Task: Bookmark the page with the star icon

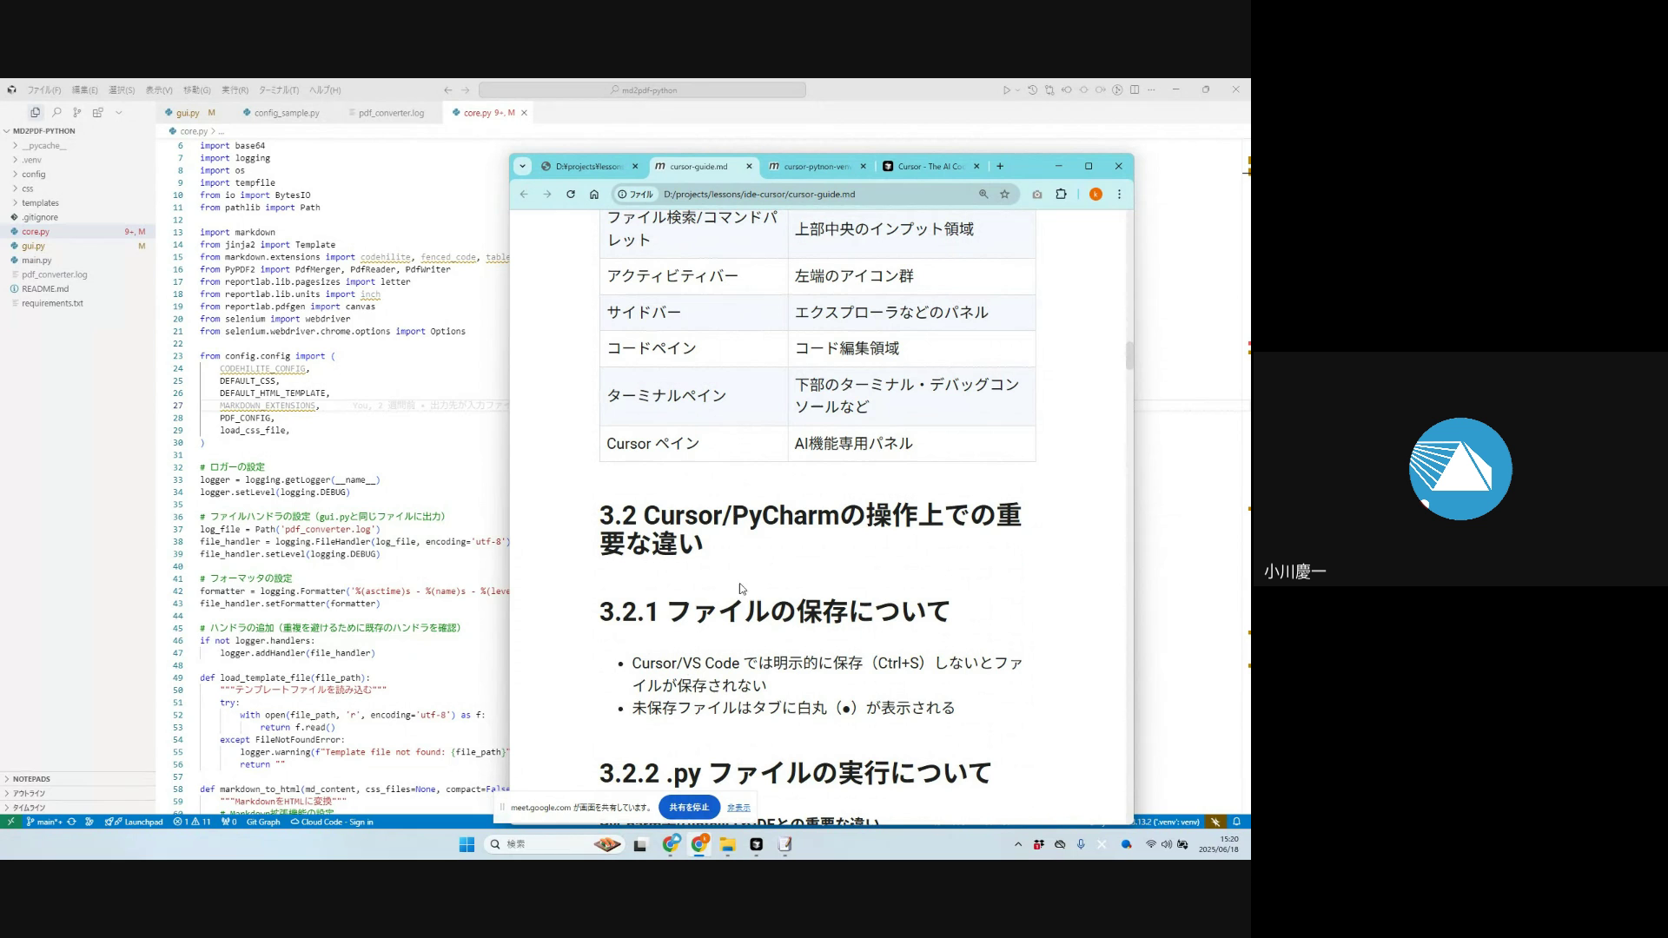Action: (x=1005, y=194)
